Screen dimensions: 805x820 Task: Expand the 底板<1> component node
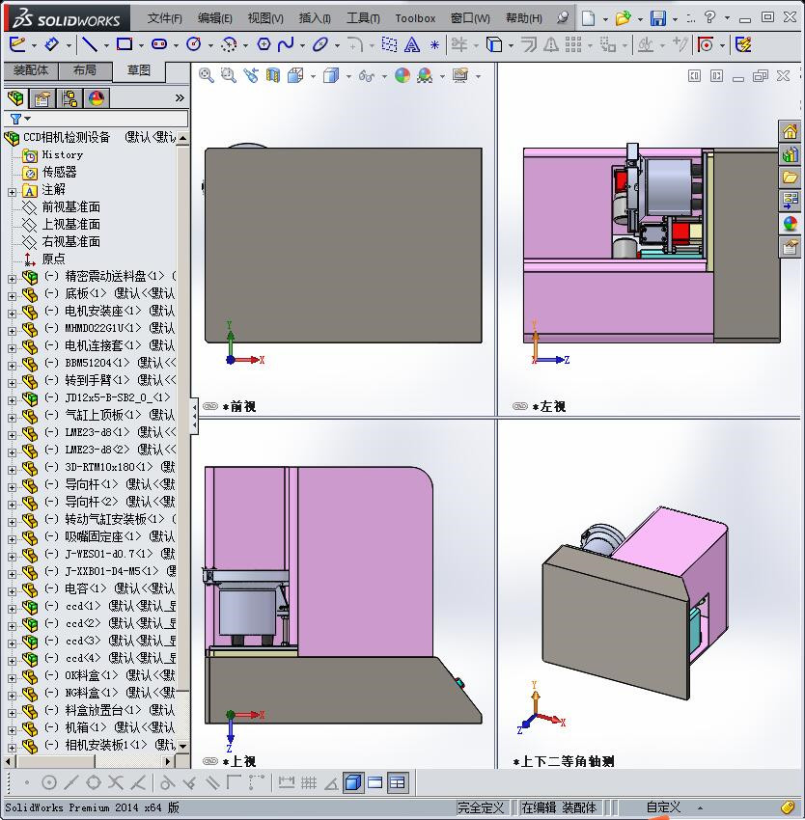(12, 296)
